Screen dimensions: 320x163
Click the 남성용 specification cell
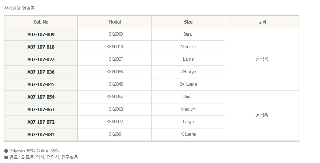(262, 59)
